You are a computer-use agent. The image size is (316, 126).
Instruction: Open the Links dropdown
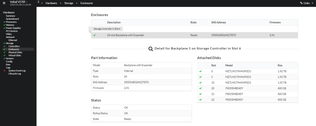307,3
